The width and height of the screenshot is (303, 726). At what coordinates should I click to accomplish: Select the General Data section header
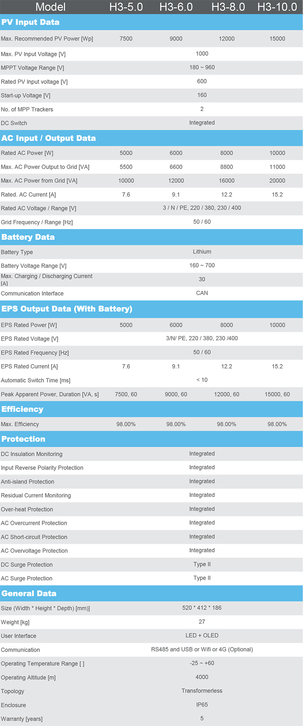[x=29, y=593]
